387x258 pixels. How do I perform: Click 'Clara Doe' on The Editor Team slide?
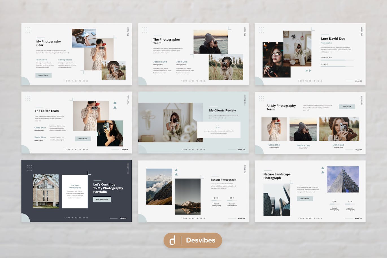pos(40,127)
